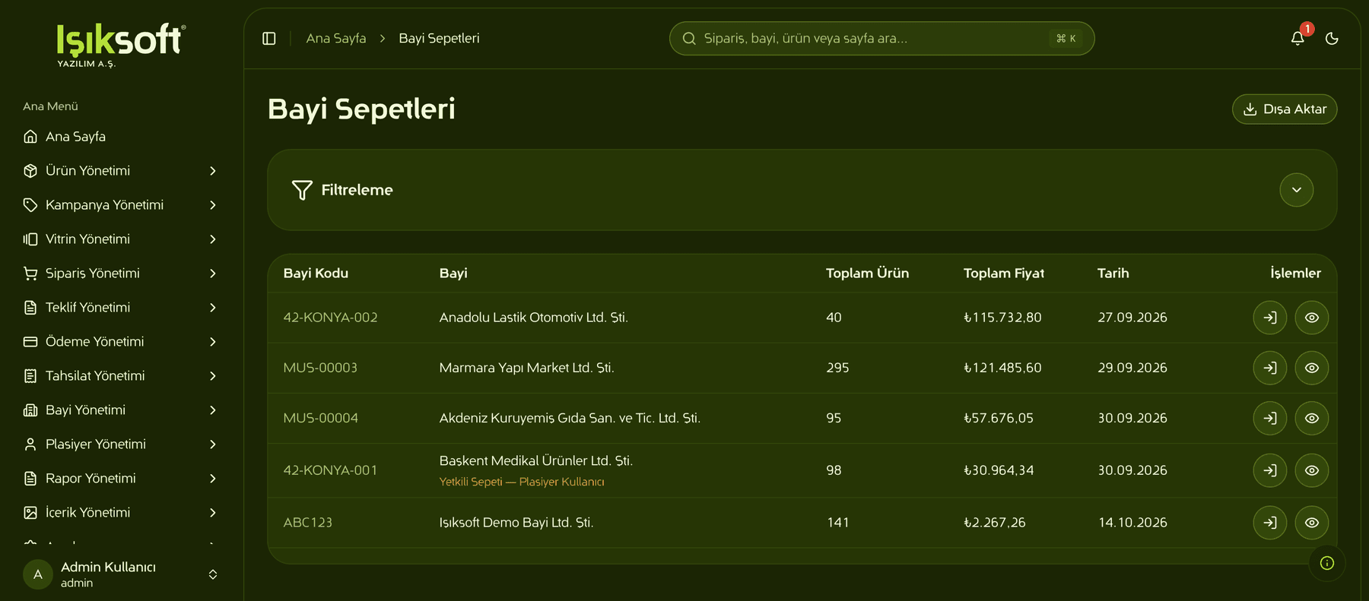Open Admin Kullanıcı account switcher
1369x601 pixels.
pyautogui.click(x=122, y=574)
